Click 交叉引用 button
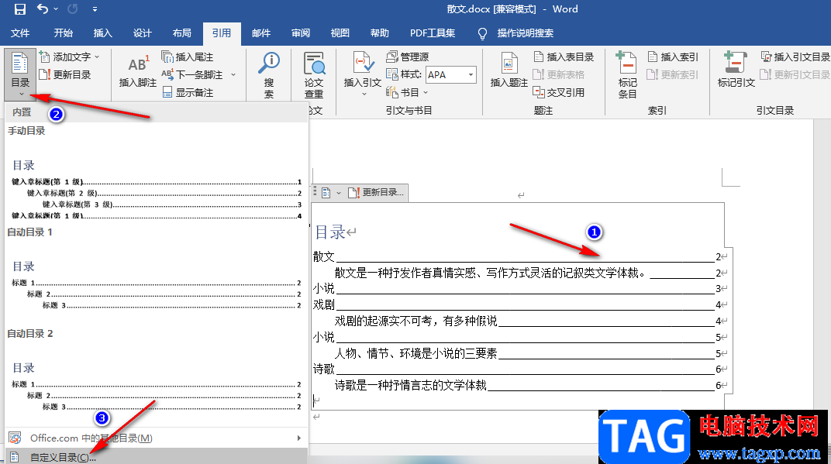The image size is (831, 464). (559, 92)
